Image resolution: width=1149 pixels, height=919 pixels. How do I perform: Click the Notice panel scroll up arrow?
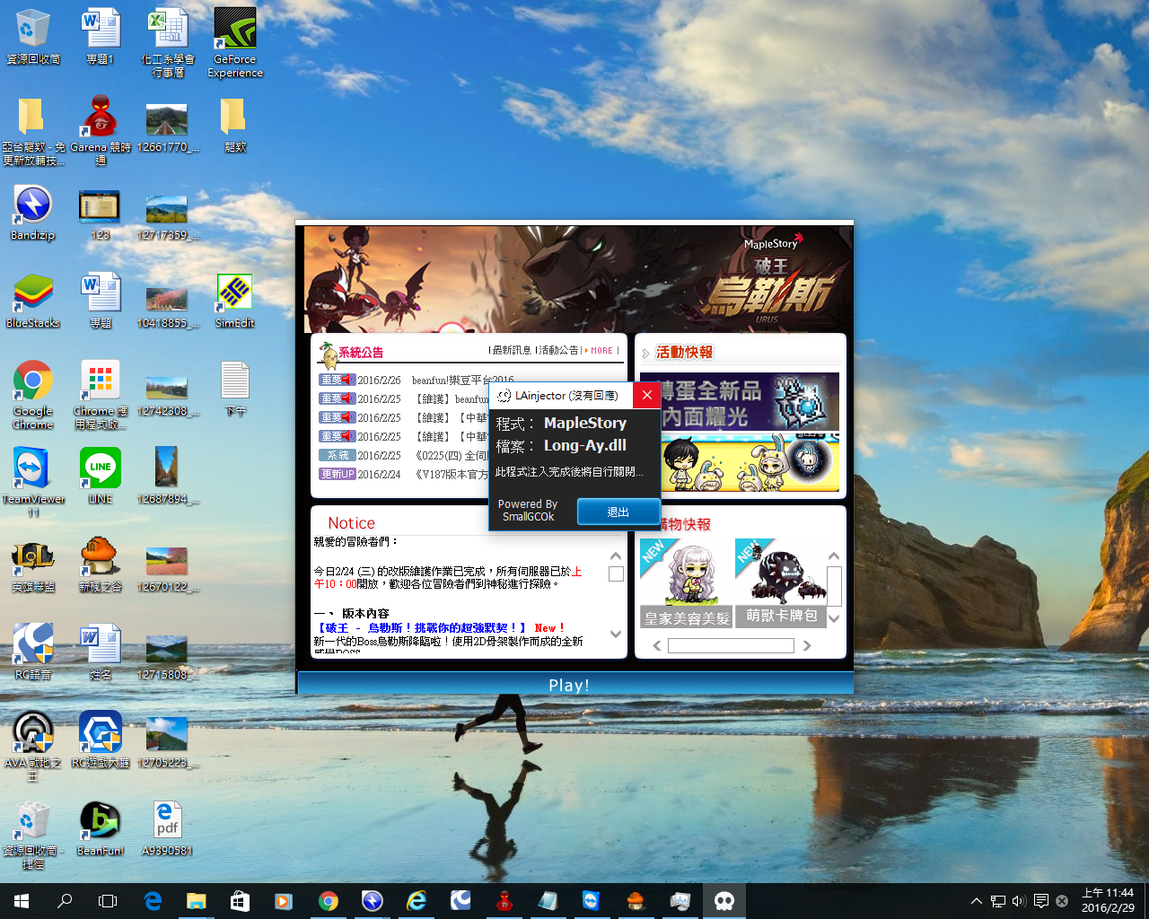[616, 556]
